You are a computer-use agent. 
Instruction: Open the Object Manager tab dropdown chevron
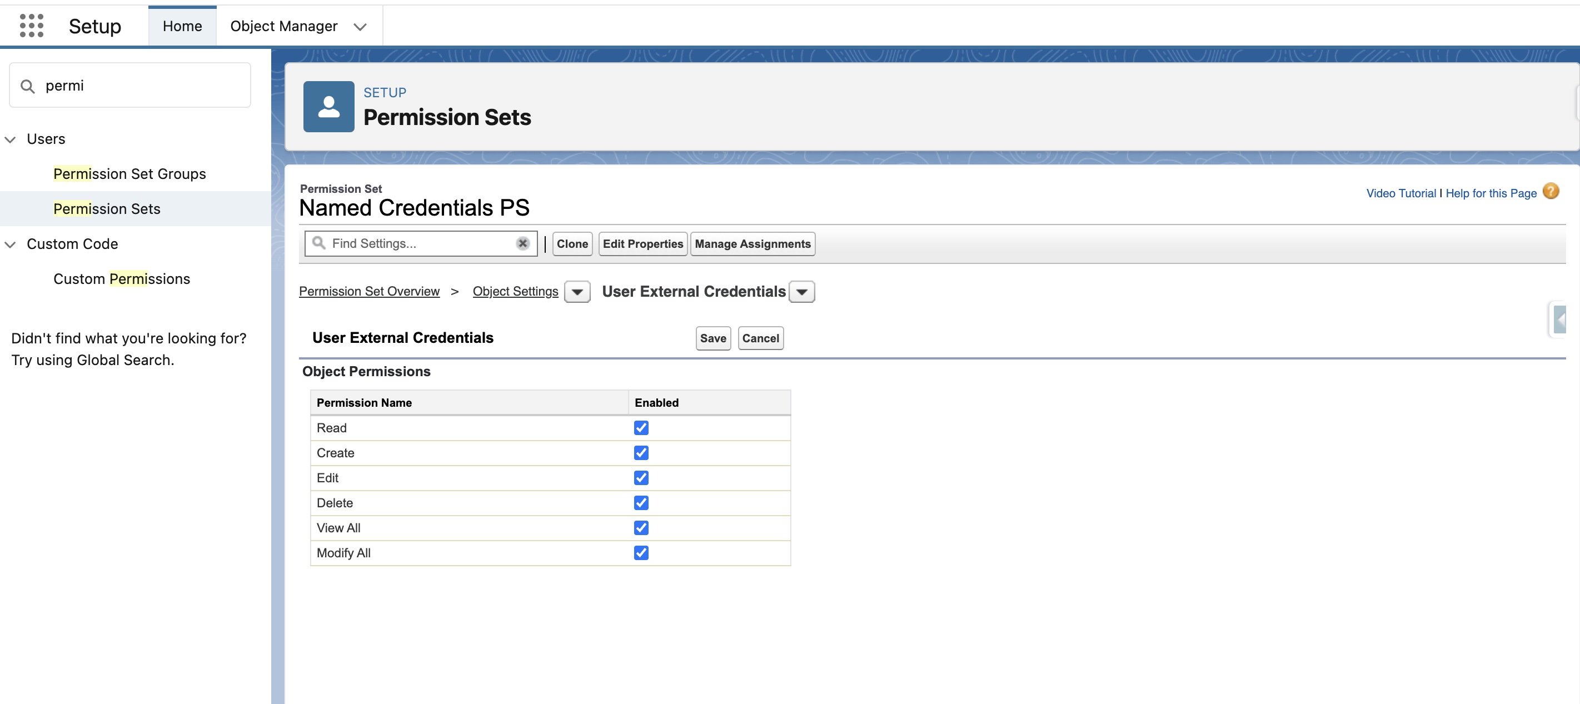(360, 27)
